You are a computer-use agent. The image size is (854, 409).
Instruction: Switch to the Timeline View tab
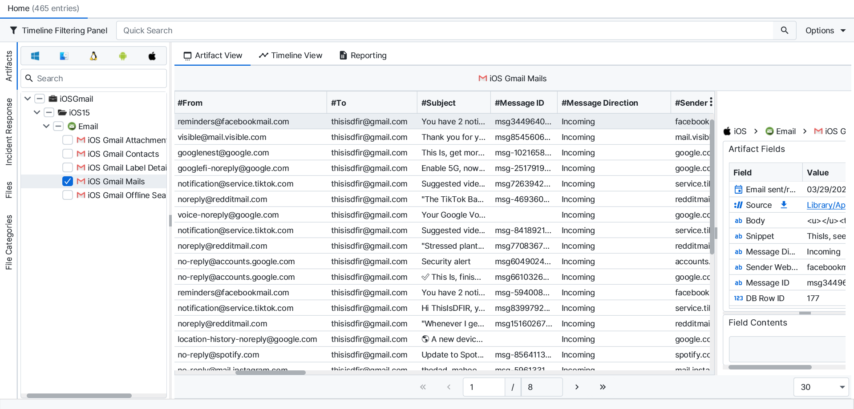click(291, 55)
